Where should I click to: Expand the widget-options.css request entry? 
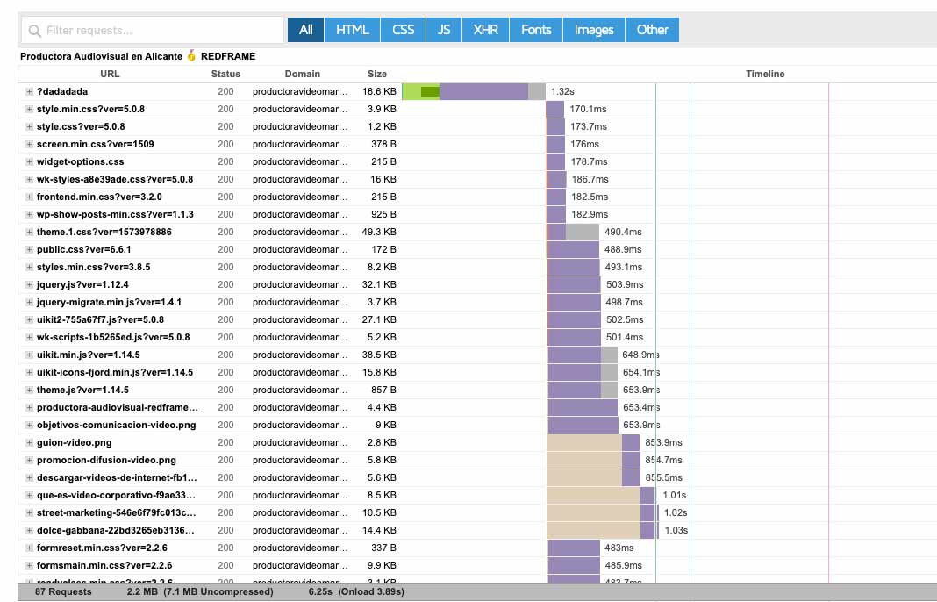tap(29, 161)
